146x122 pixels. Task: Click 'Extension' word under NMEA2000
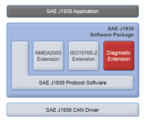coord(48,59)
